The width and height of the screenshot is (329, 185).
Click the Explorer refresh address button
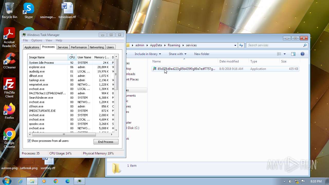241,45
